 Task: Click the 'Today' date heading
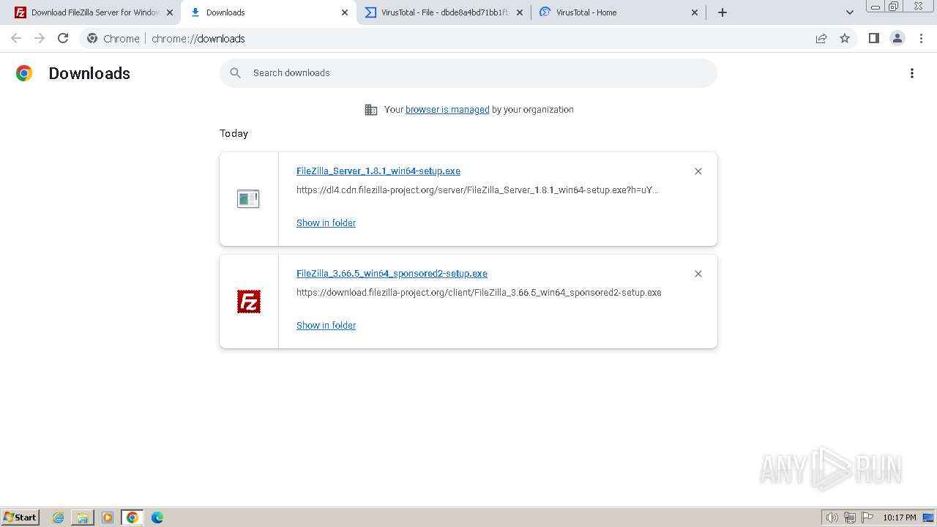pyautogui.click(x=234, y=133)
